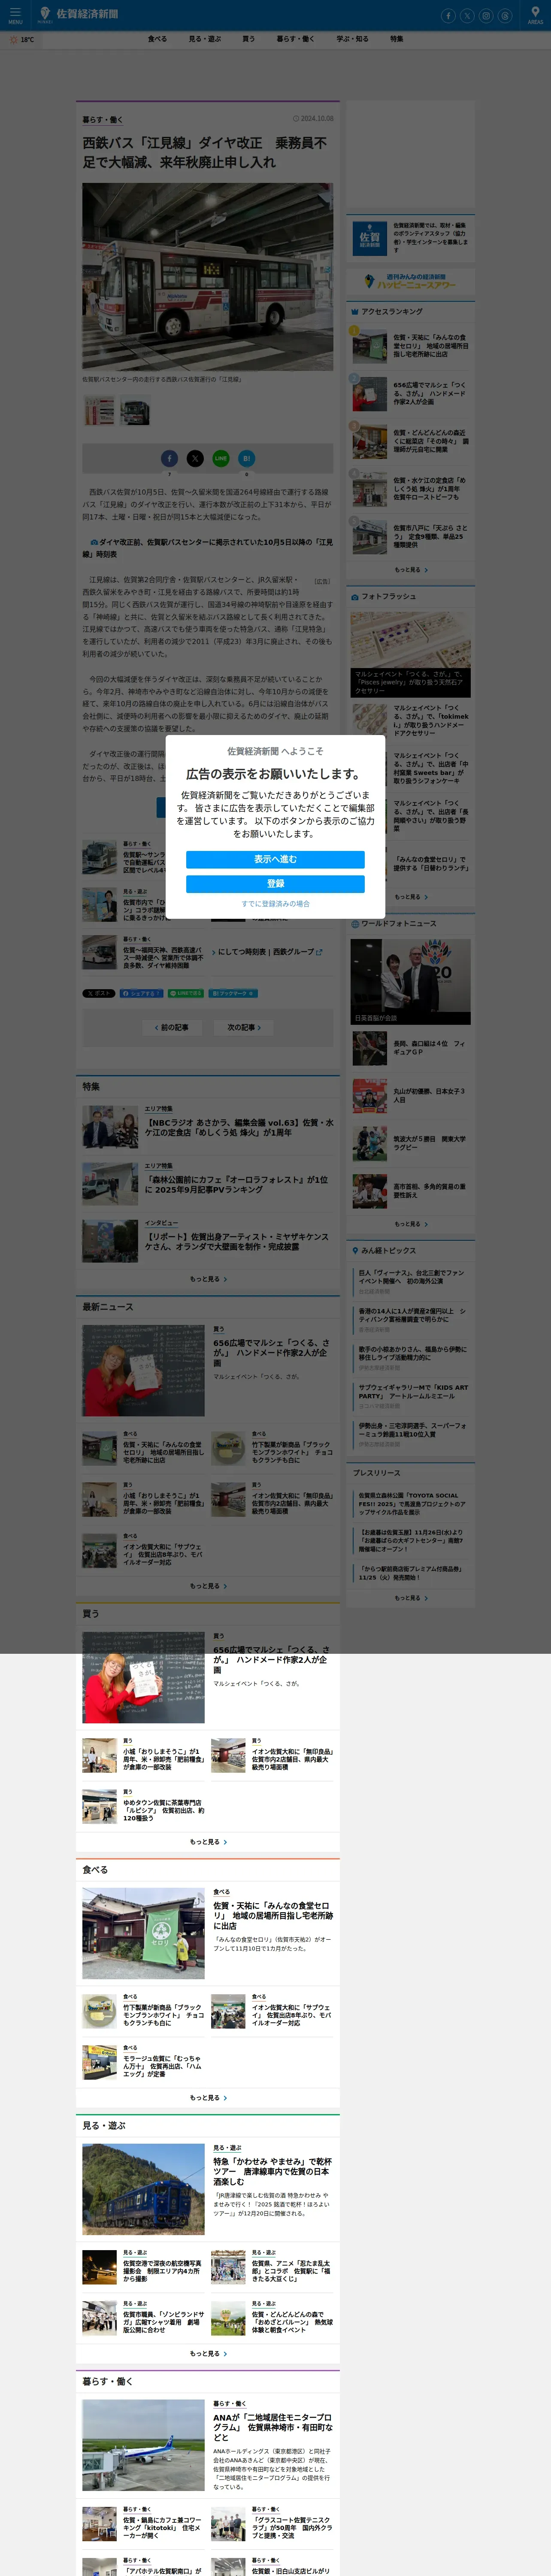Open TOYOTA SOCIAL FES!! 2025 press release

pos(412,1505)
